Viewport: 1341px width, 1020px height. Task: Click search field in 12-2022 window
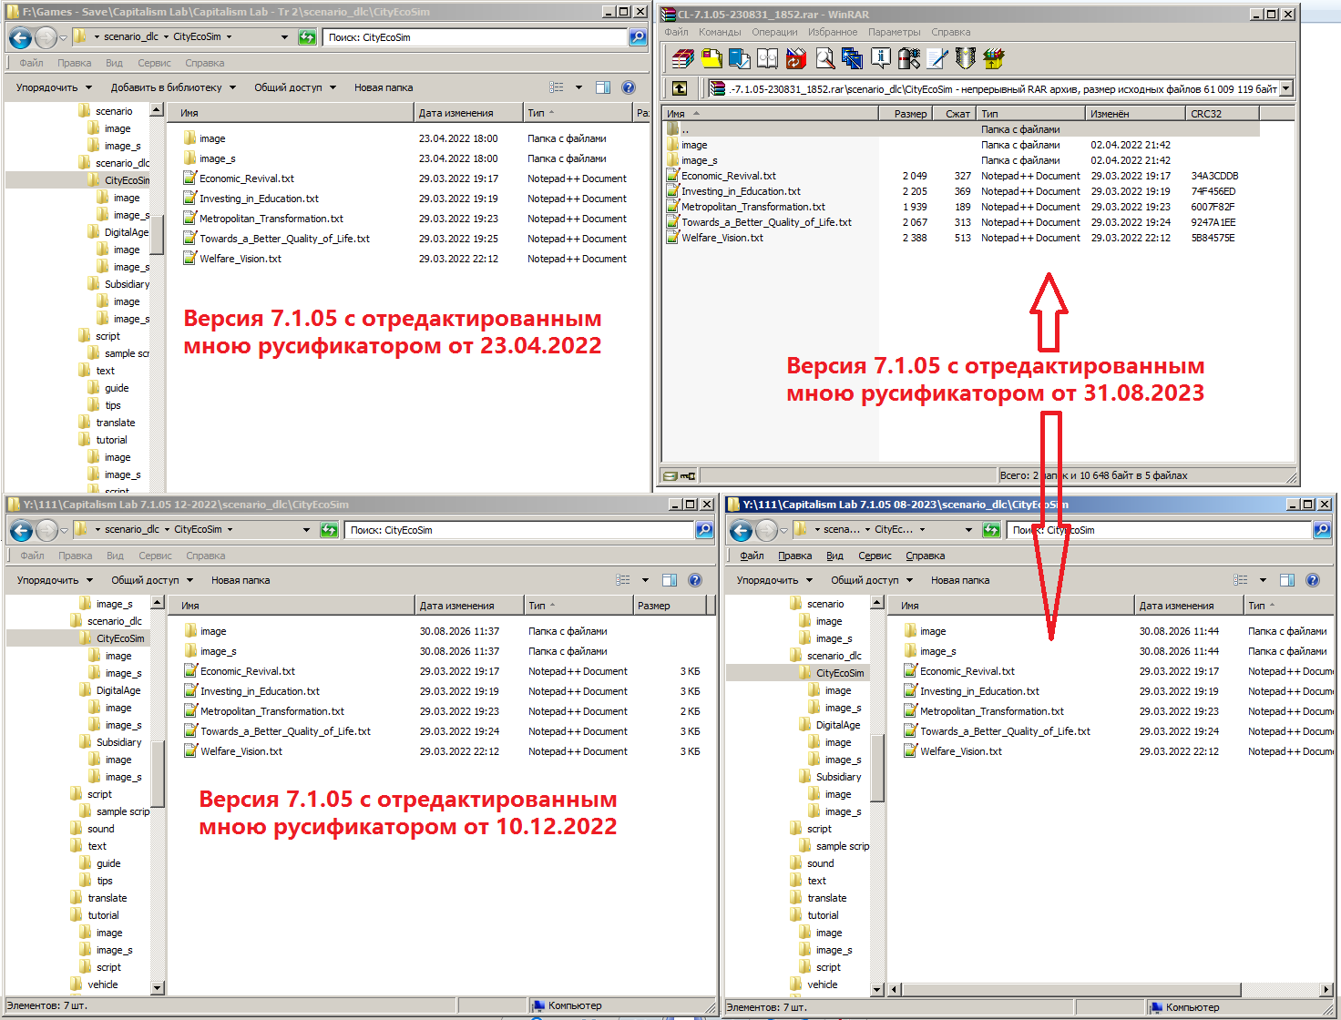pyautogui.click(x=519, y=530)
